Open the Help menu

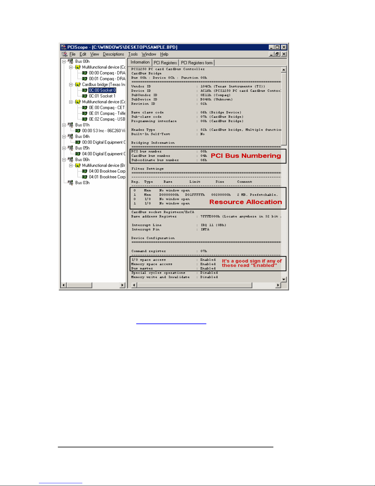(x=164, y=54)
